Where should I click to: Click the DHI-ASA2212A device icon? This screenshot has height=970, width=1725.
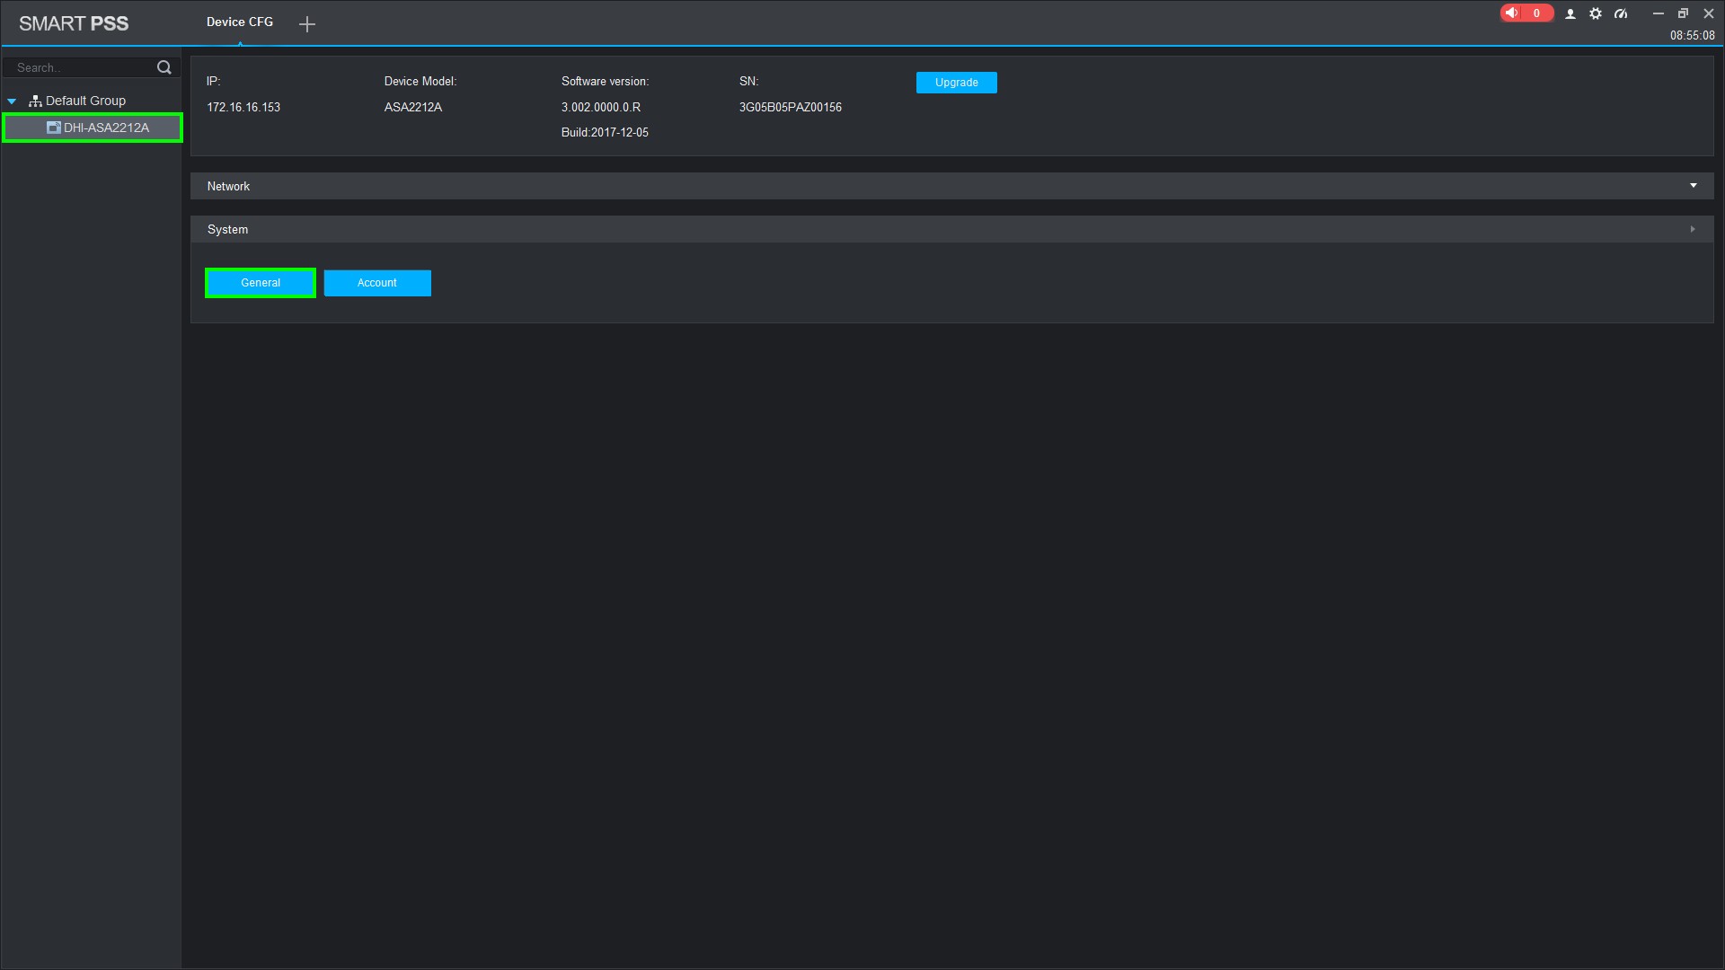(54, 128)
